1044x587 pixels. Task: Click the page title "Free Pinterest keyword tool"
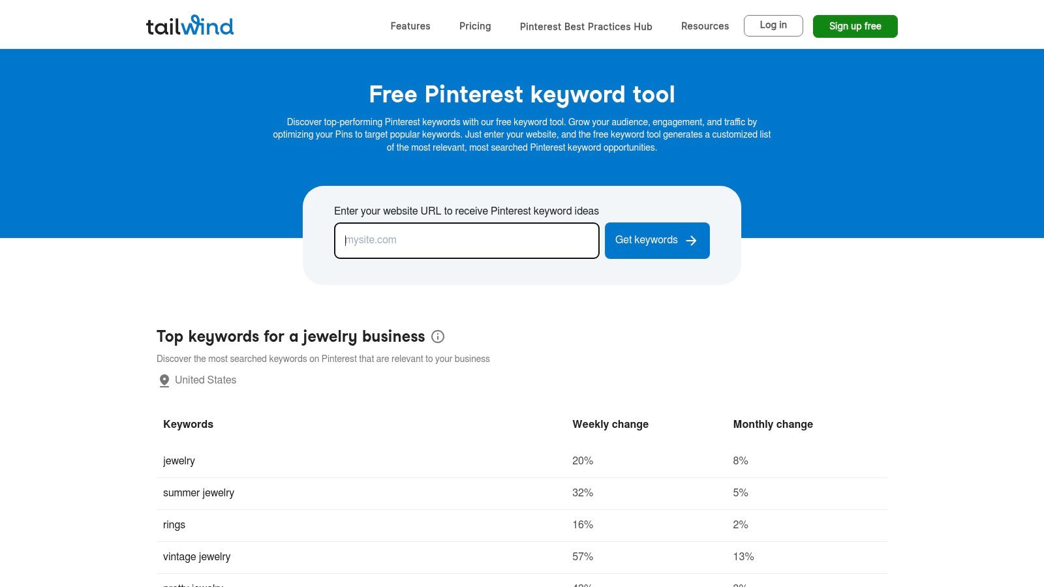pos(522,95)
